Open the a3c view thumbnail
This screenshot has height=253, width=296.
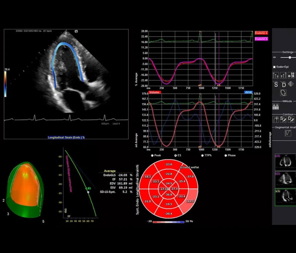(x=286, y=197)
